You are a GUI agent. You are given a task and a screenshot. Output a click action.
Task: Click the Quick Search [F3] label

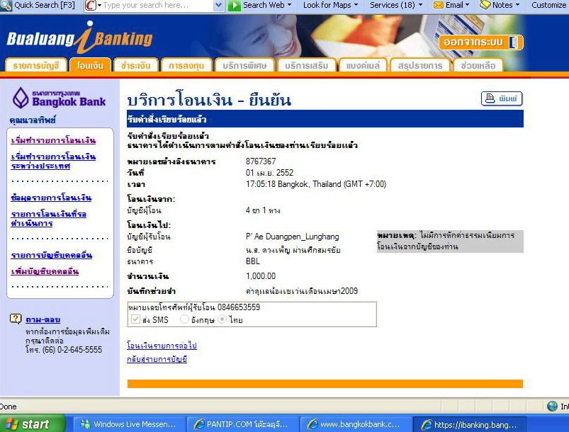44,5
